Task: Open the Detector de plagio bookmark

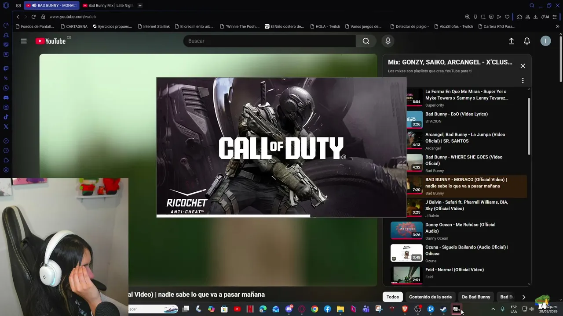Action: coord(409,26)
